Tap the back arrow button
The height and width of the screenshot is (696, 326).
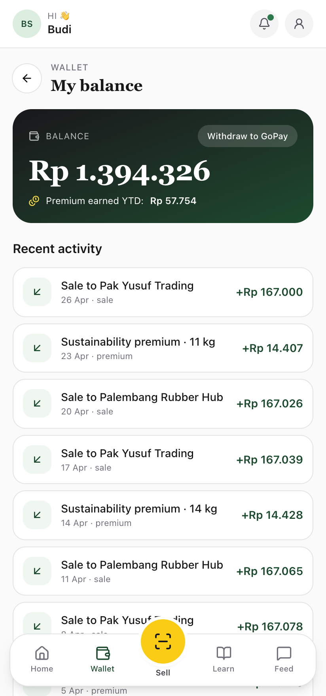tap(27, 78)
